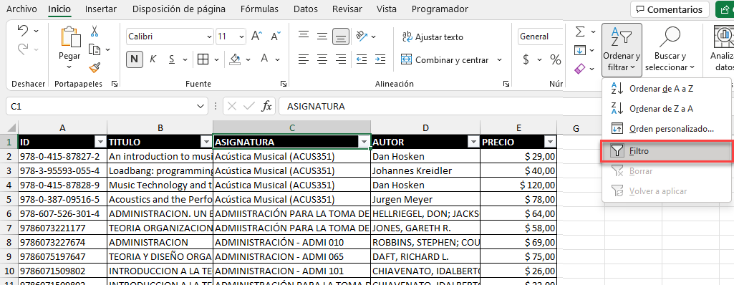
Task: Open Combinar y centrar dropdown arrow
Action: click(x=499, y=60)
